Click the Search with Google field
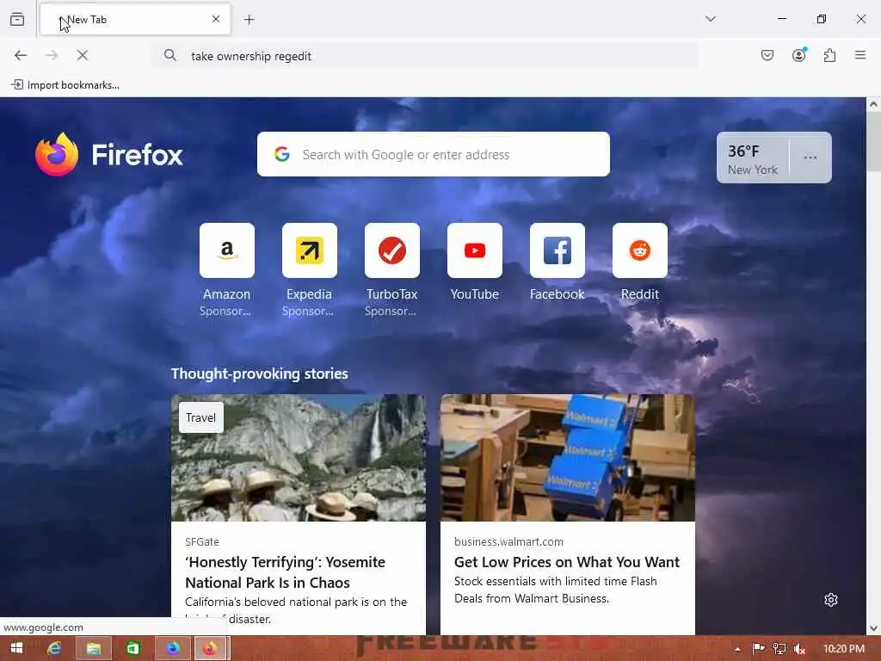The image size is (881, 661). click(434, 154)
